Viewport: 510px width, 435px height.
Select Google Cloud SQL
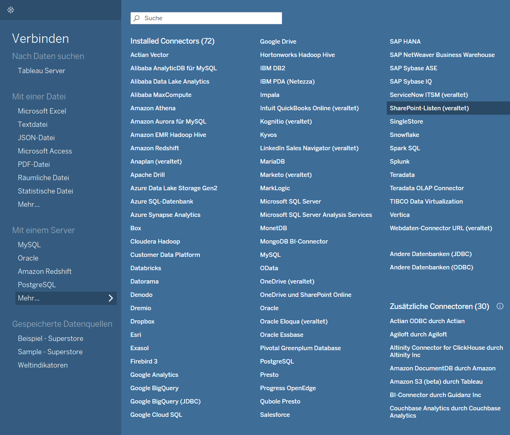click(x=156, y=415)
